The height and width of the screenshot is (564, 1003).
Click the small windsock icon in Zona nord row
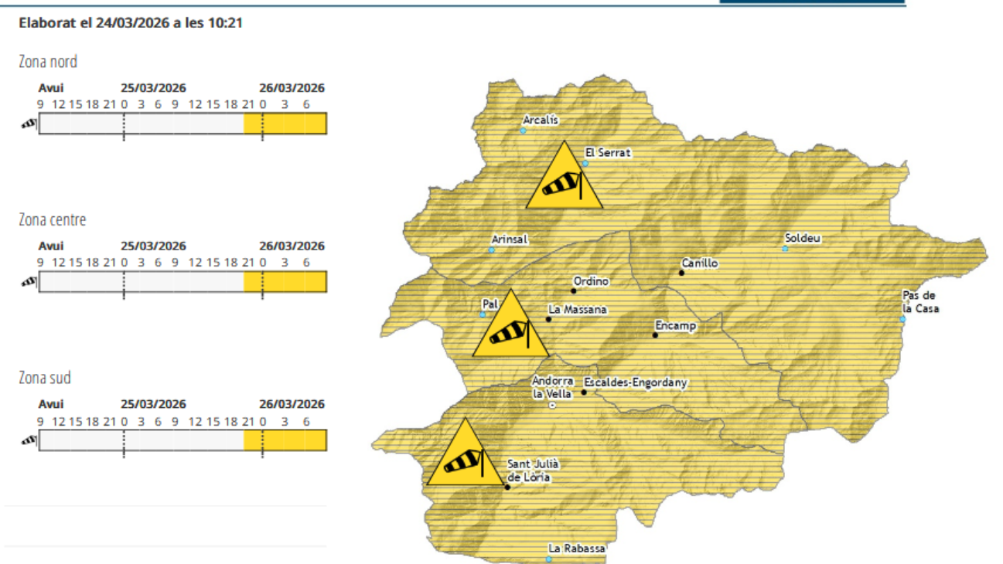(x=29, y=124)
